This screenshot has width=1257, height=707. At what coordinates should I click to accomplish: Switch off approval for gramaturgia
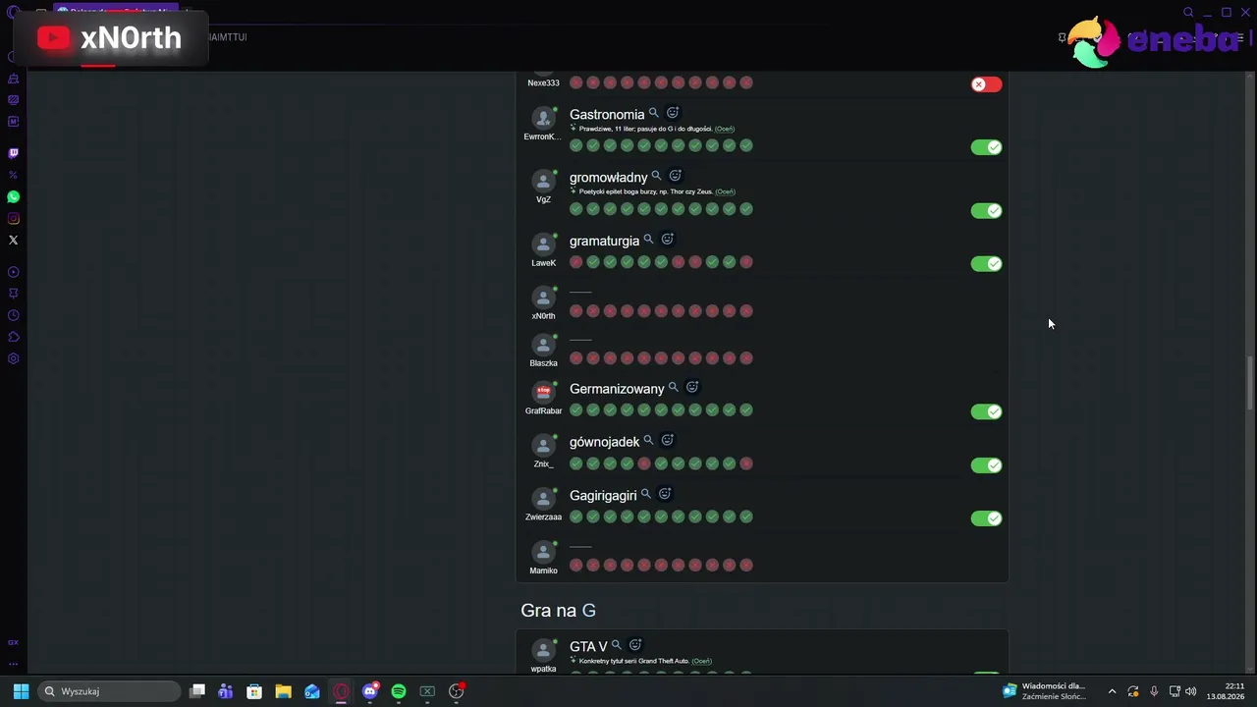986,263
